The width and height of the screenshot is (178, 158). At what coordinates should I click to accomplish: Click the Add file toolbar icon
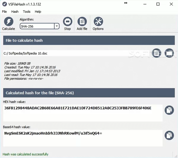pyautogui.click(x=82, y=22)
